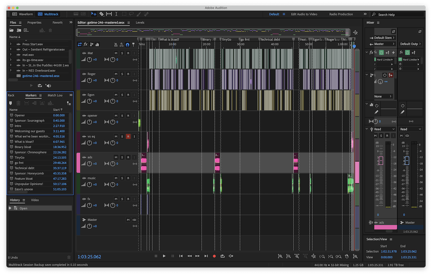Screen dimensions: 432x275
Task: Solo the Roger track
Action: (122, 74)
